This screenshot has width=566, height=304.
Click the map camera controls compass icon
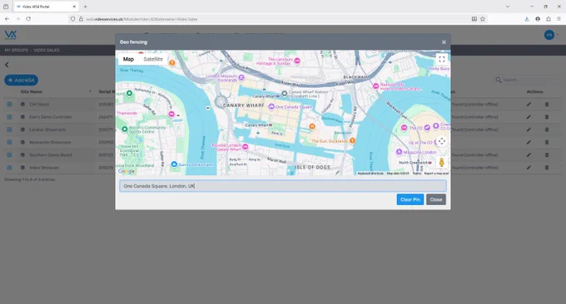(x=441, y=141)
